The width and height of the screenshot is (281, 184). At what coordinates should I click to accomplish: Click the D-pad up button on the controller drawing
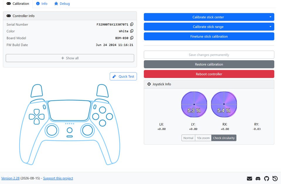coord(37,112)
